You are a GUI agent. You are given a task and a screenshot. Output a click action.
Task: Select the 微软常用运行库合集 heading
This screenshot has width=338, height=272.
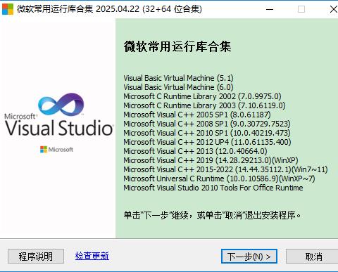tap(177, 46)
